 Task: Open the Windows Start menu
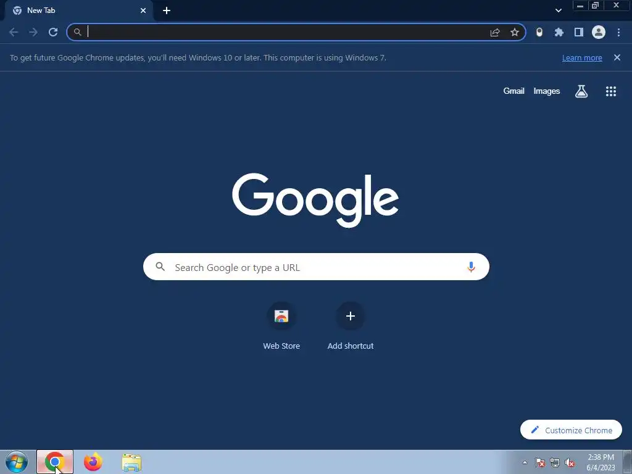coord(16,462)
